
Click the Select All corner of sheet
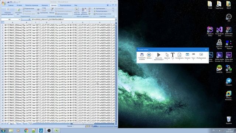coord(3,23)
